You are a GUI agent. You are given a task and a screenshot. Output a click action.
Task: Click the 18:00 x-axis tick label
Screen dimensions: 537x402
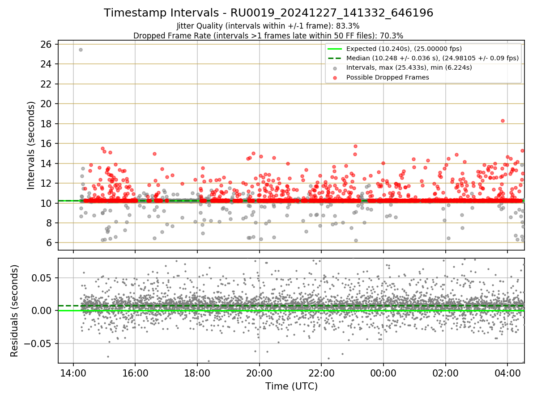coord(197,373)
